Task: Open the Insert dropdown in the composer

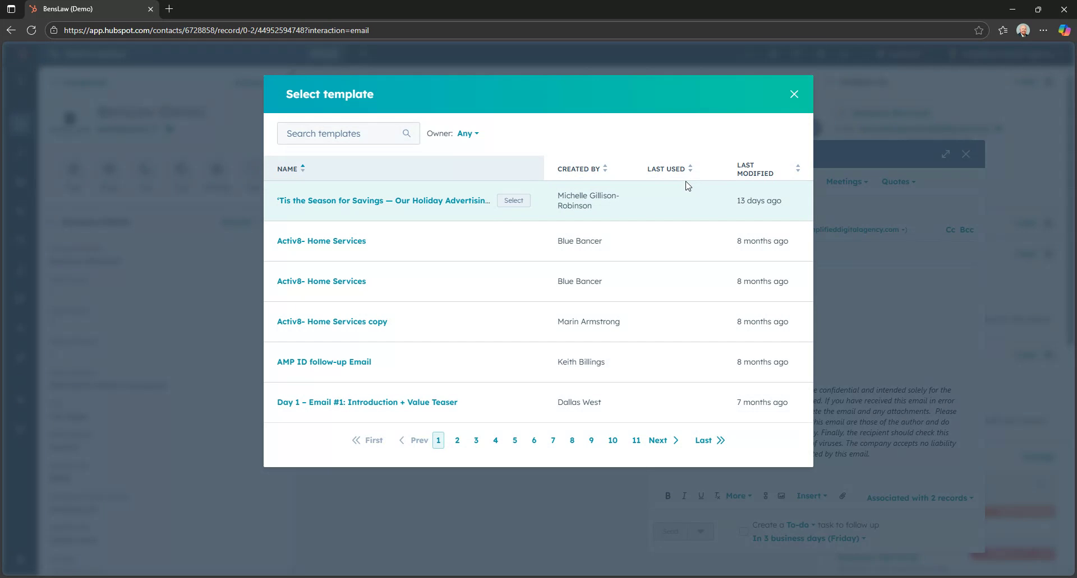Action: click(812, 496)
